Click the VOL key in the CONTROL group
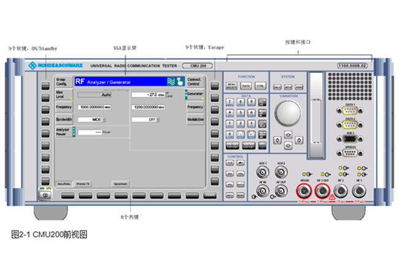 (230, 185)
